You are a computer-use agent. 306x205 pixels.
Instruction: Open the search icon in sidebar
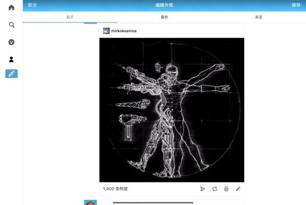click(12, 25)
